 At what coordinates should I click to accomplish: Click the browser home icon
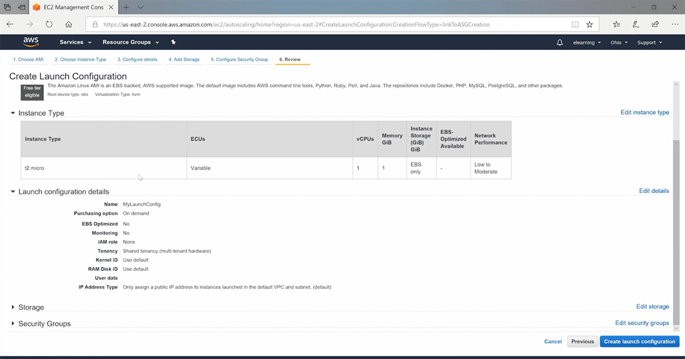pos(68,24)
